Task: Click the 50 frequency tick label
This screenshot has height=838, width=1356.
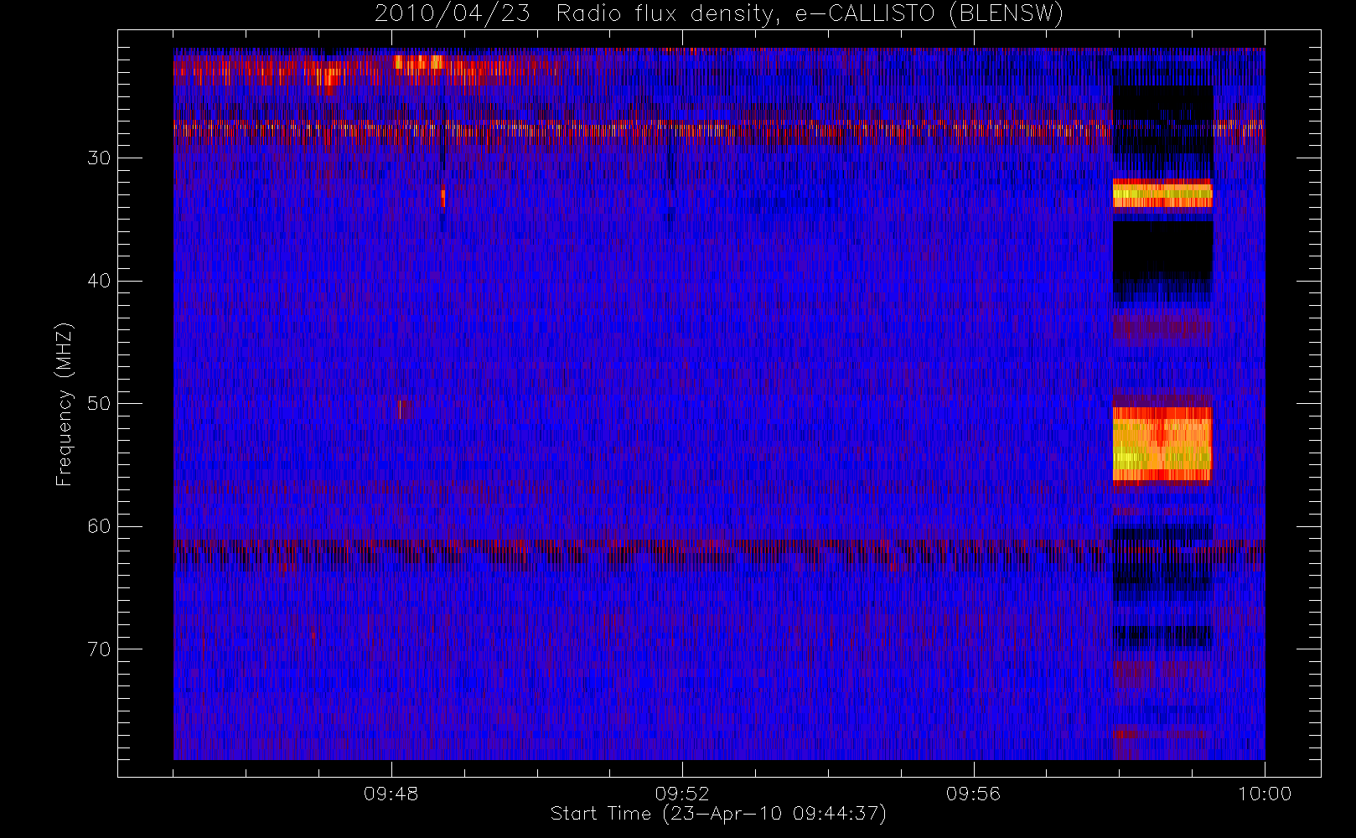Action: coord(99,404)
